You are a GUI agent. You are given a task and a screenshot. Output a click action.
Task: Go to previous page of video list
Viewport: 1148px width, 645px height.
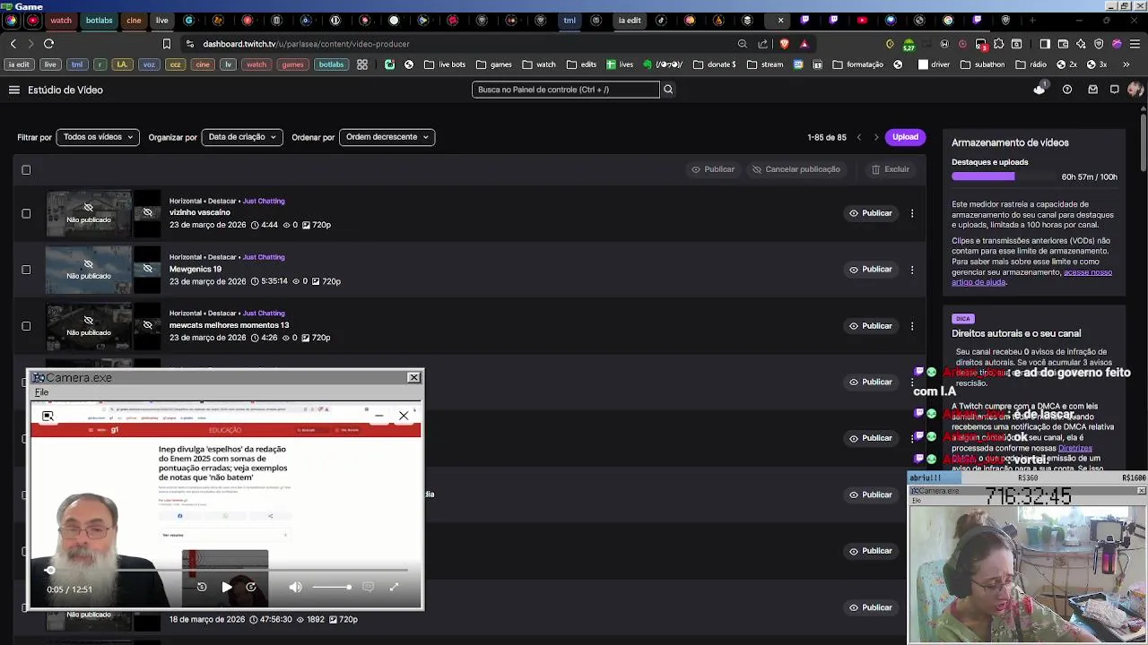[859, 137]
